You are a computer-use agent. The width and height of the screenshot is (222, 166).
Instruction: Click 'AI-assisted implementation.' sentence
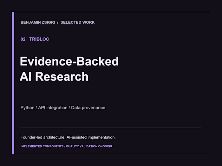click(91, 137)
